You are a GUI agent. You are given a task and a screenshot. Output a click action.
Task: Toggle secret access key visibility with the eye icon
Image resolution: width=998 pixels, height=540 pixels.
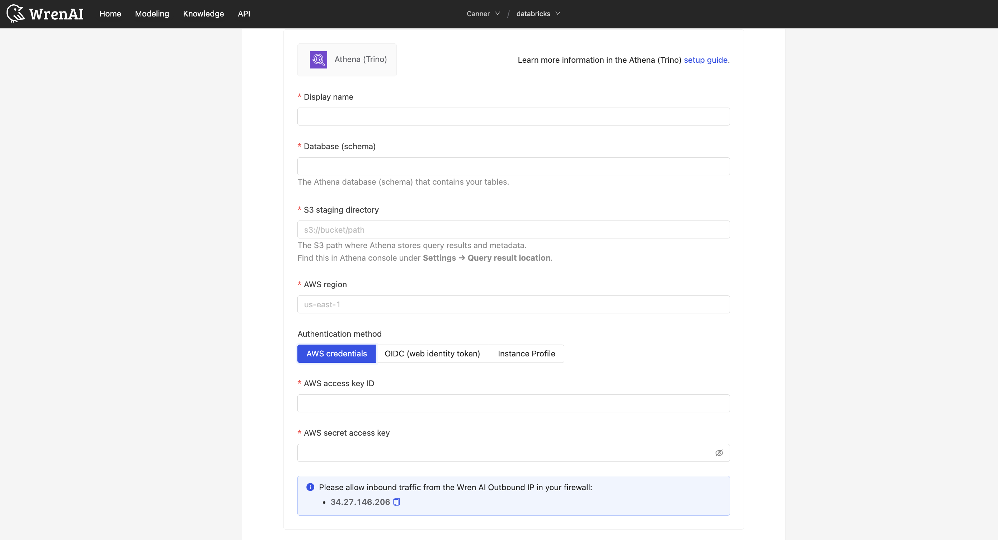coord(719,453)
